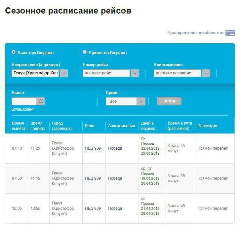Click the 'Рейс' column header
Screen dimensions: 240x227
click(x=89, y=126)
